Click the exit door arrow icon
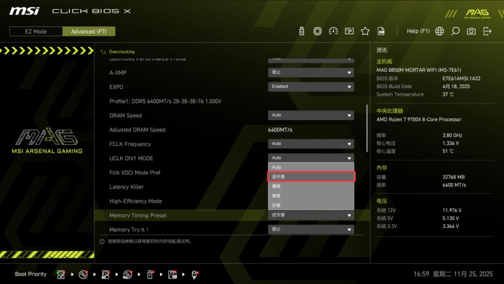 point(487,31)
